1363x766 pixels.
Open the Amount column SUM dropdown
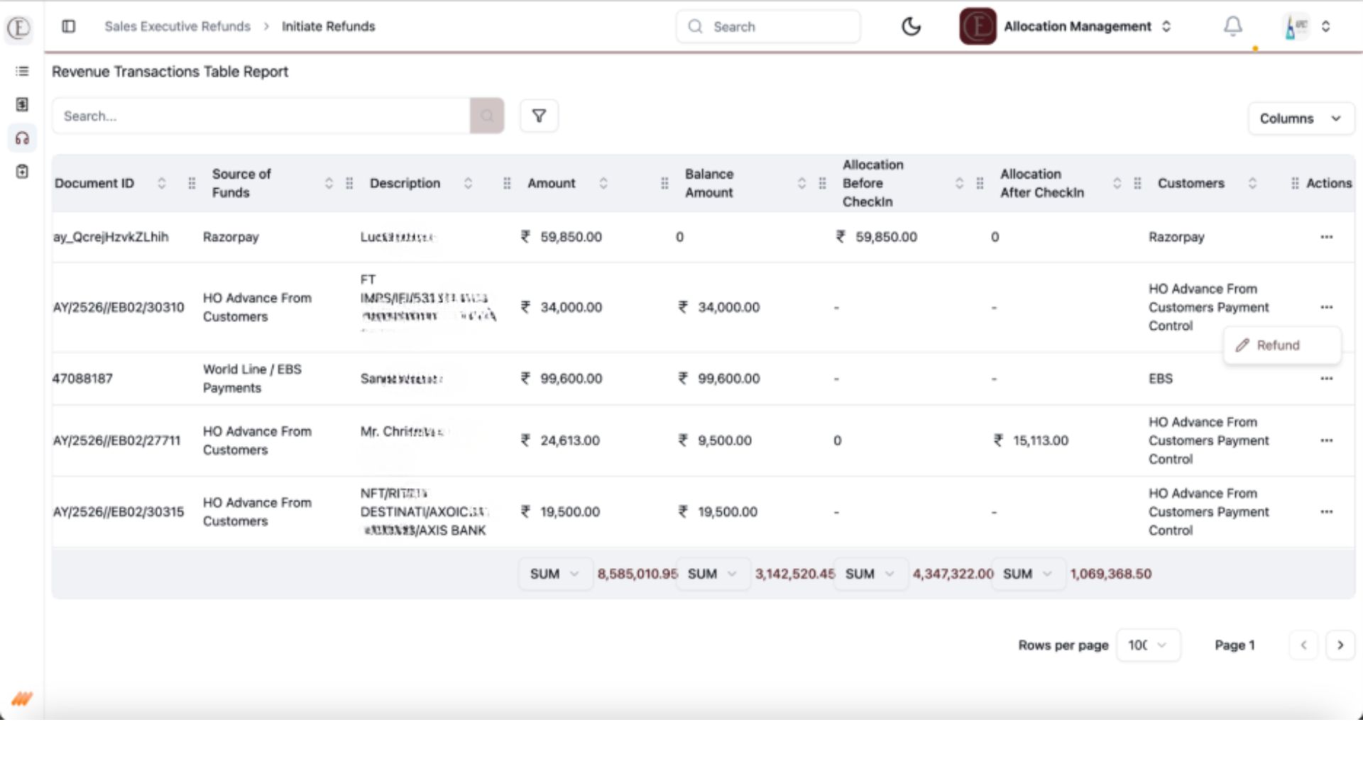554,574
